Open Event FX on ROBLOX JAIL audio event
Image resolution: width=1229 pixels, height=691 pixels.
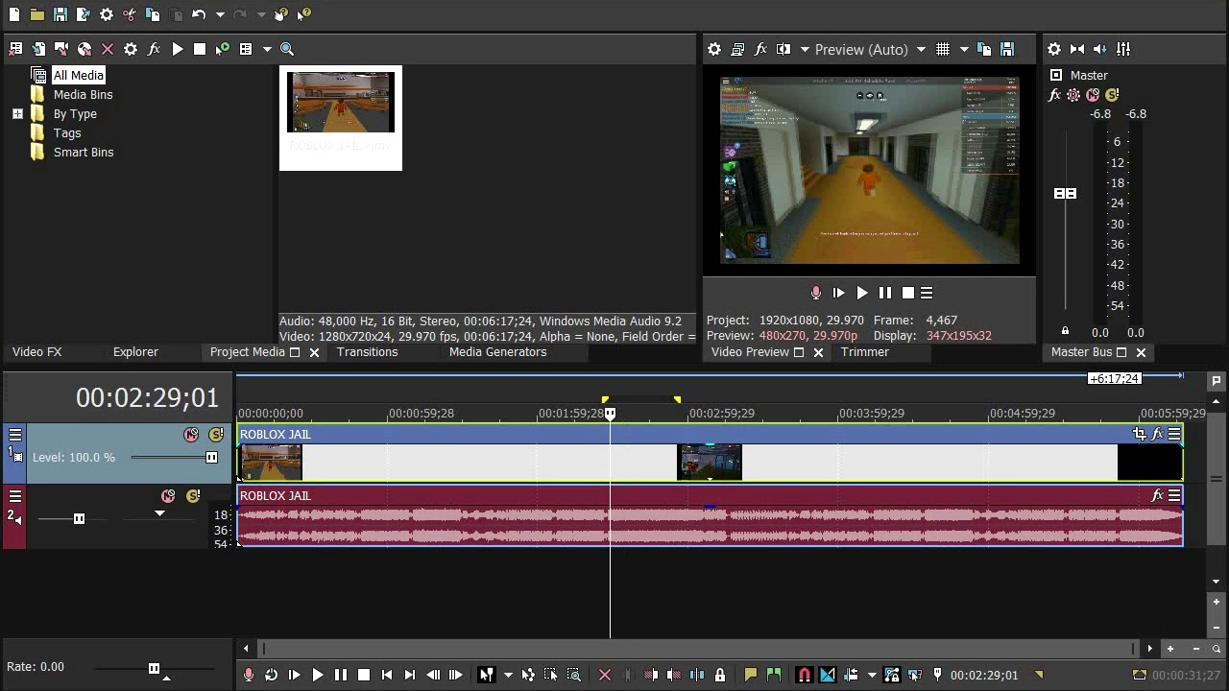1157,495
